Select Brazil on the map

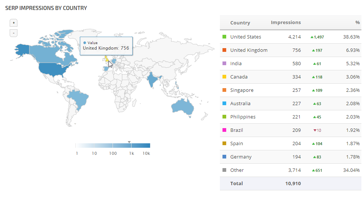click(x=79, y=98)
